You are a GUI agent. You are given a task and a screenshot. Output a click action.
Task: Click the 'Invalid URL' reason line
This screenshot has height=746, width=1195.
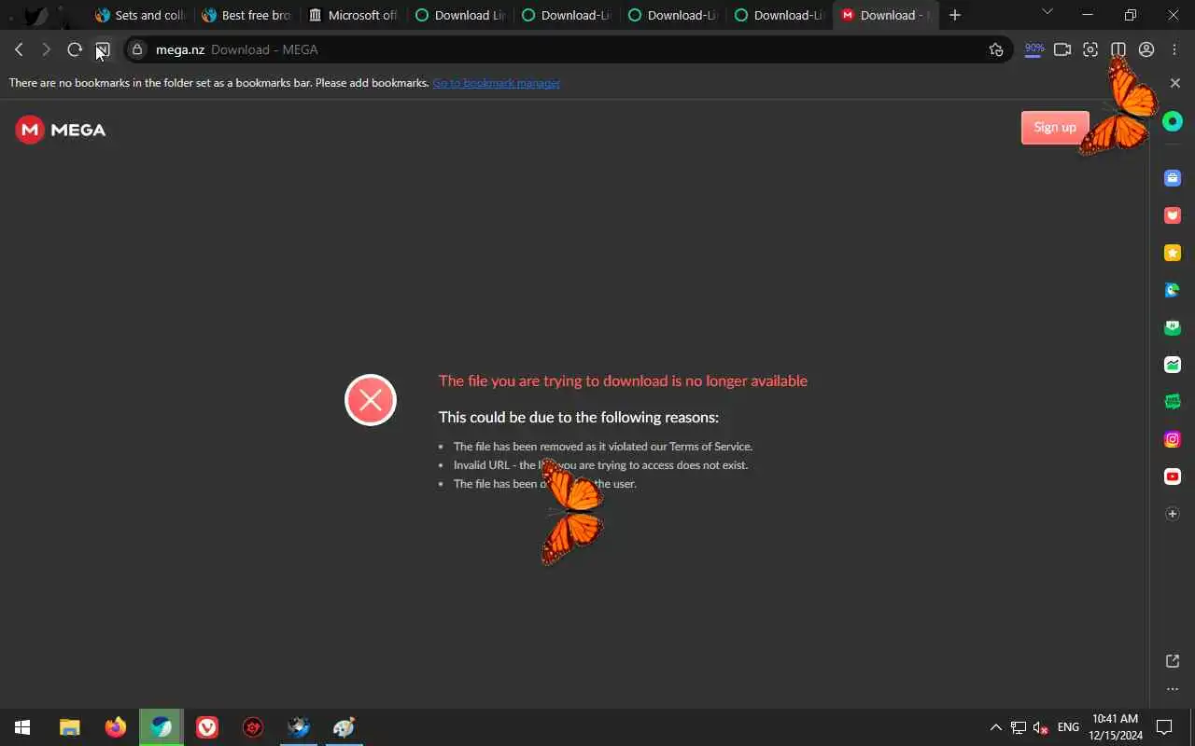pos(600,465)
